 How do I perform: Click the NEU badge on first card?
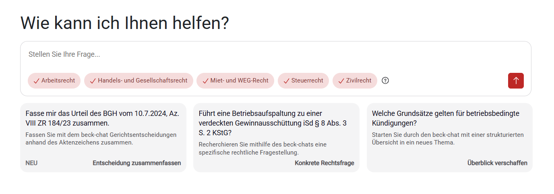(x=31, y=163)
